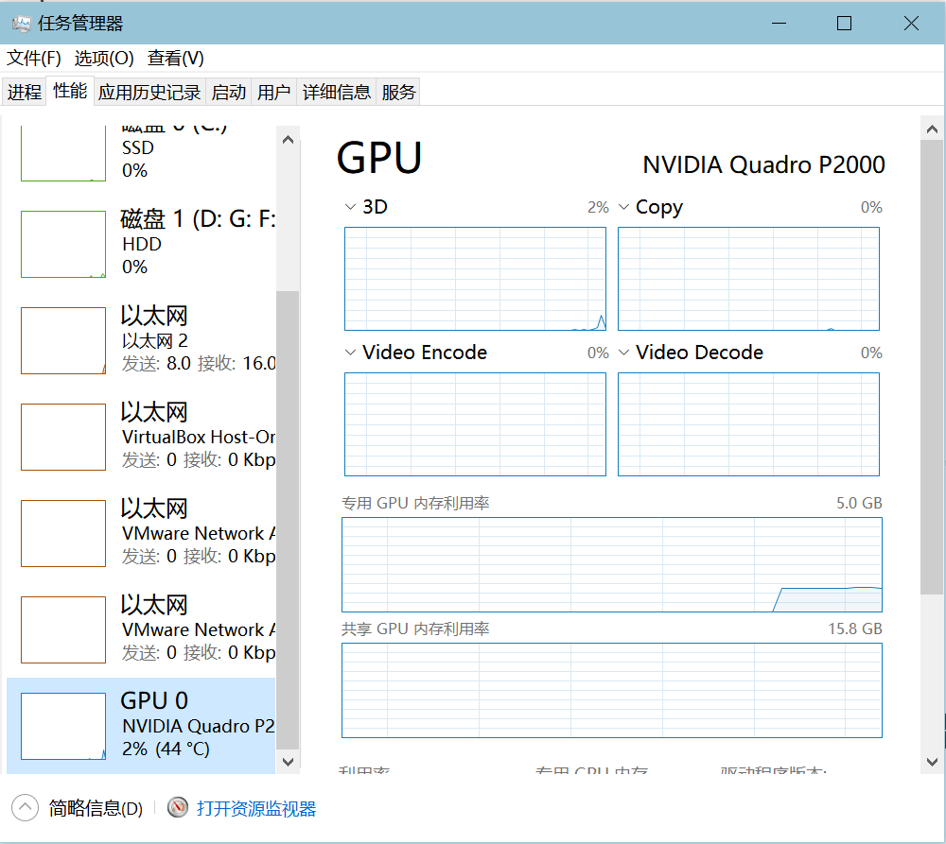
Task: Open the 服务 tab
Action: [398, 93]
